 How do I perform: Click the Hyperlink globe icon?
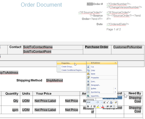(x=88, y=96)
